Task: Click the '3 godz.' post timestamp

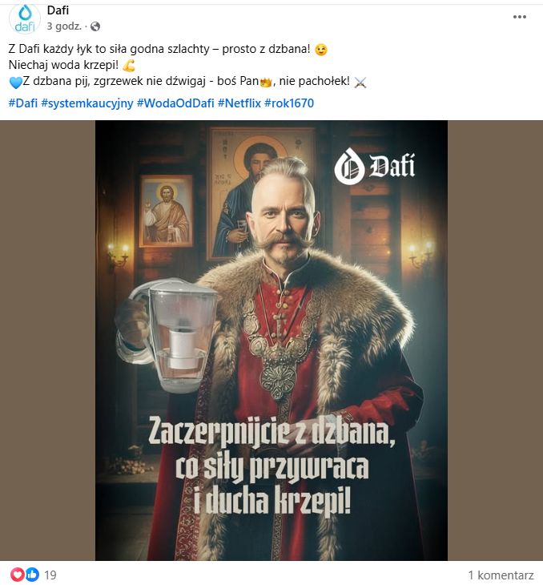Action: (x=64, y=26)
